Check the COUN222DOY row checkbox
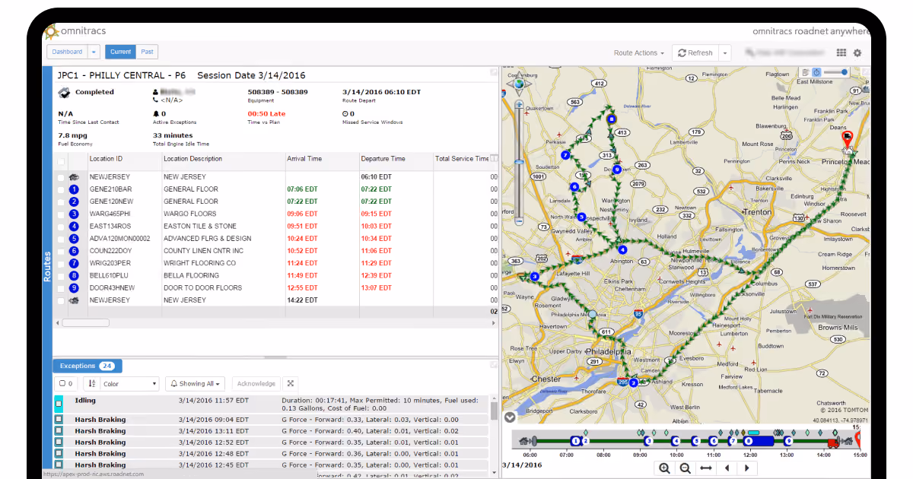This screenshot has width=913, height=479. pos(61,251)
